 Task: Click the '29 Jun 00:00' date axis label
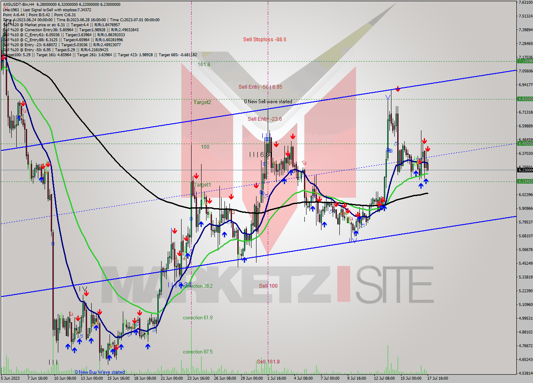(x=252, y=378)
